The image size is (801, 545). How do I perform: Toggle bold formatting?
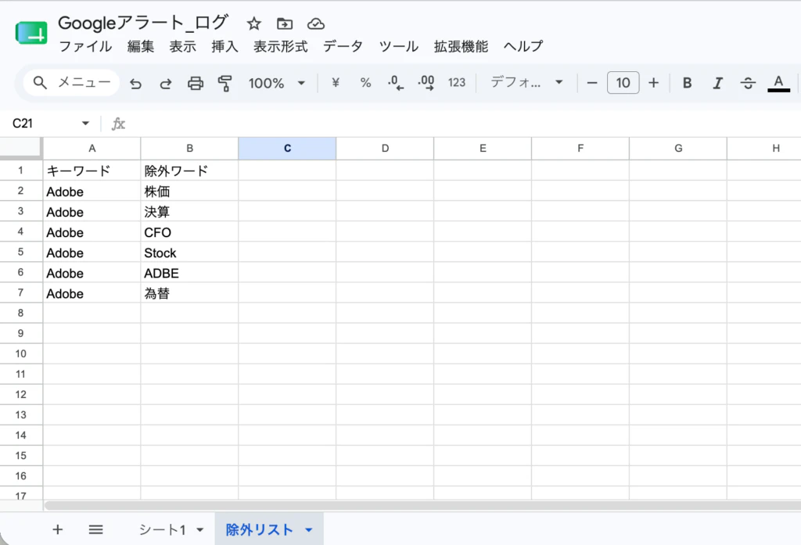(687, 83)
